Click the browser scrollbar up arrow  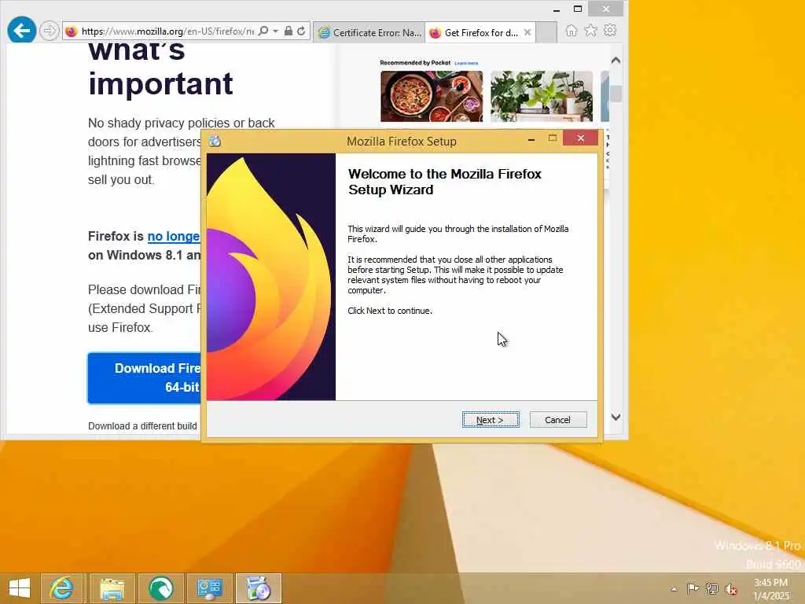click(x=616, y=61)
